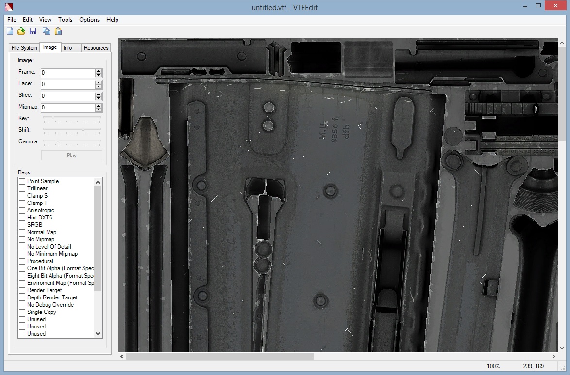Viewport: 570px width, 375px height.
Task: Click the Play button
Action: 71,156
